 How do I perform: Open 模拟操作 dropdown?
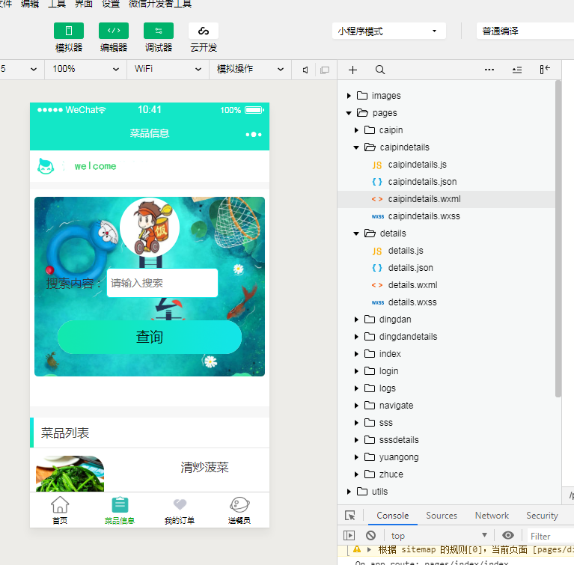[x=251, y=69]
